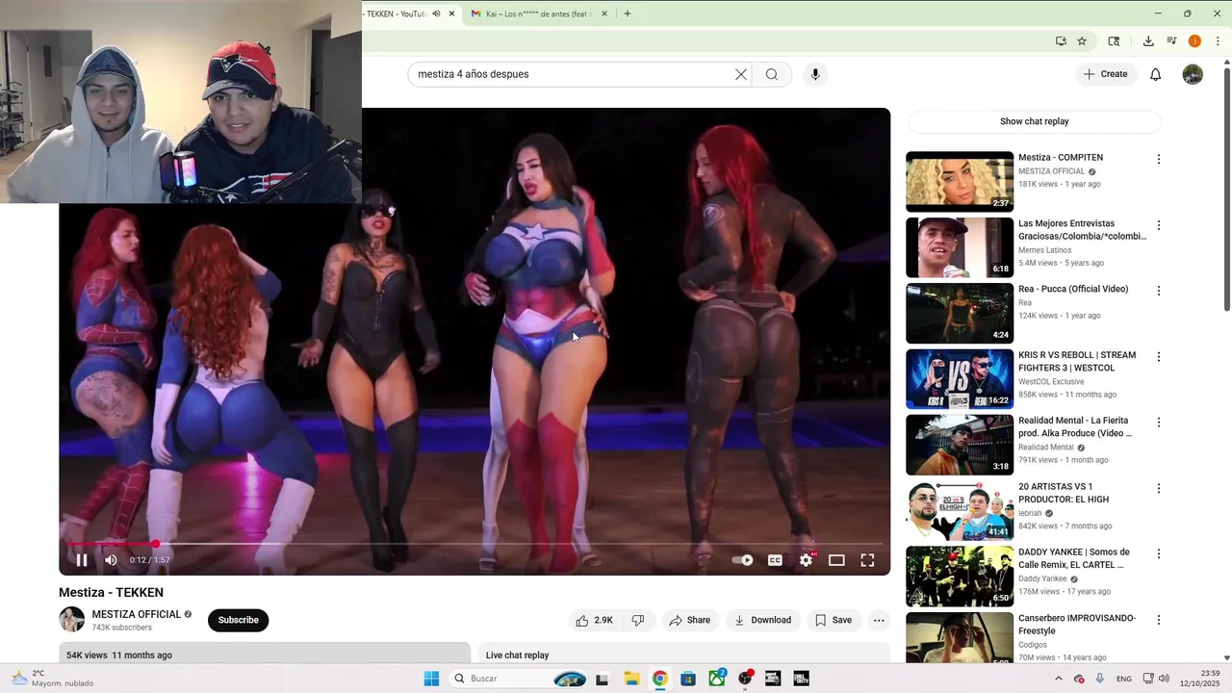Open MESTIZA OFFICIAL channel name link
Image resolution: width=1232 pixels, height=693 pixels.
137,614
